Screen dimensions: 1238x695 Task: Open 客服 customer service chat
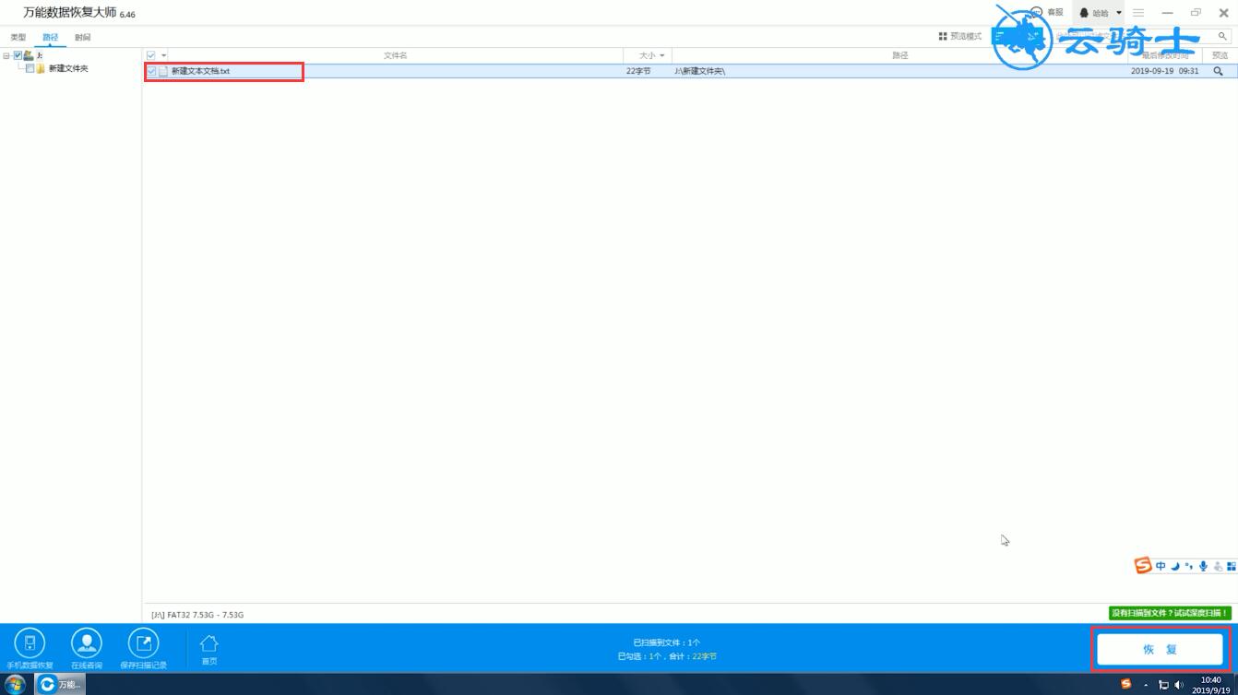(x=1046, y=13)
